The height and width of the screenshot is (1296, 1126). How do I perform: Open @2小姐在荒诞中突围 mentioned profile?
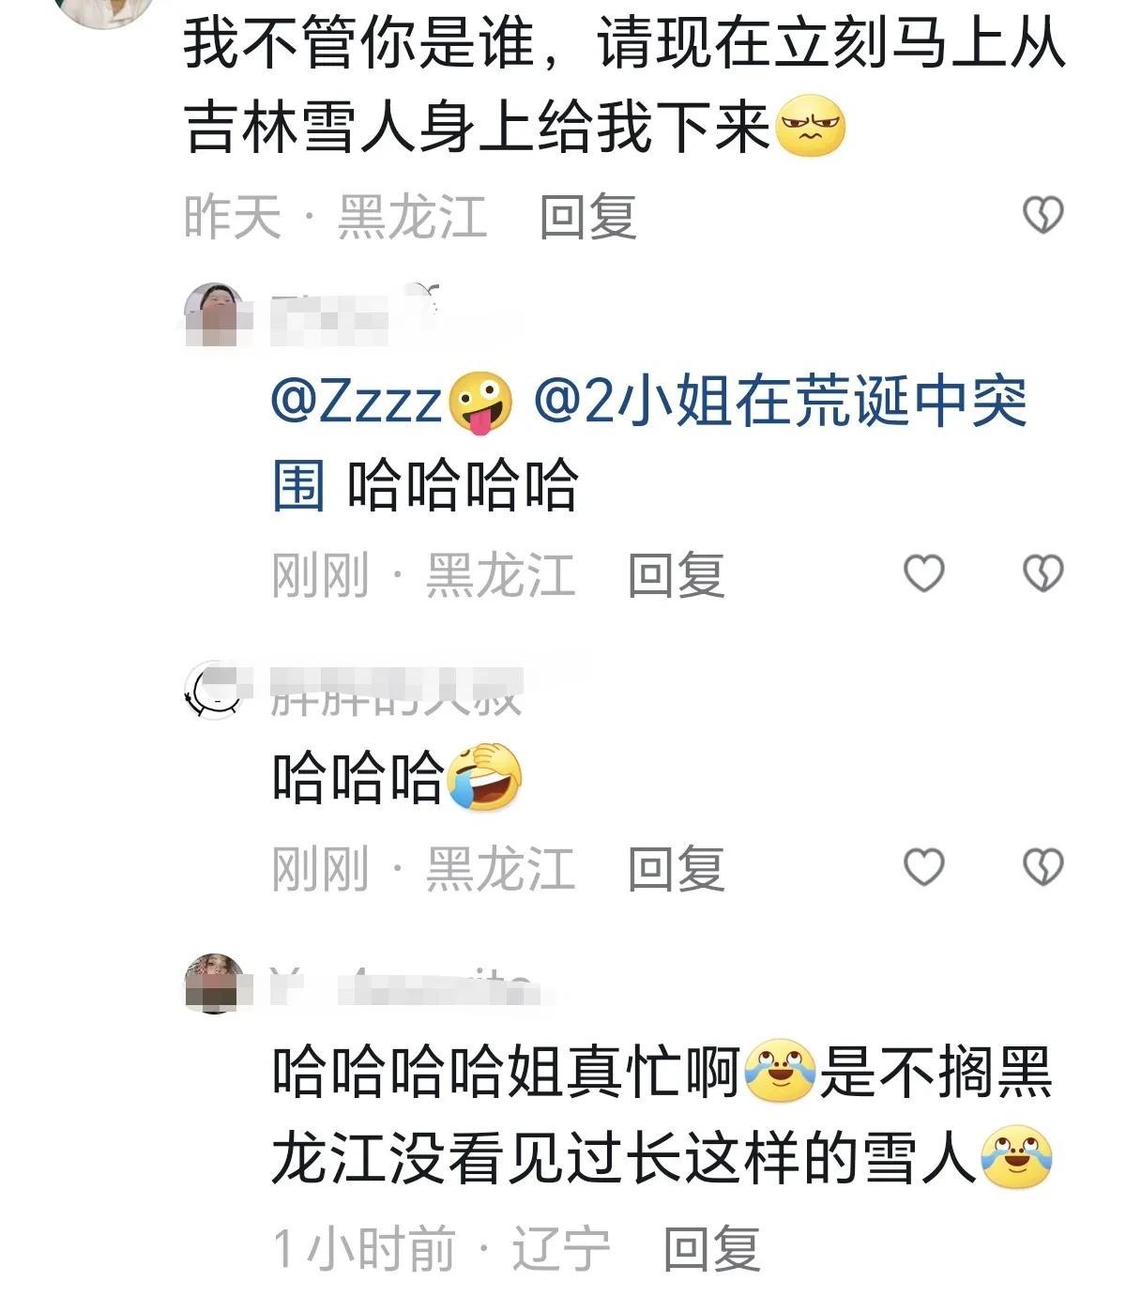(x=649, y=443)
